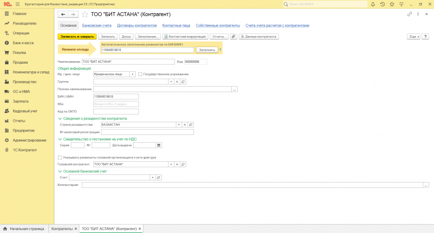
Task: Click the Отчеты... toolbar button
Action: tap(219, 36)
